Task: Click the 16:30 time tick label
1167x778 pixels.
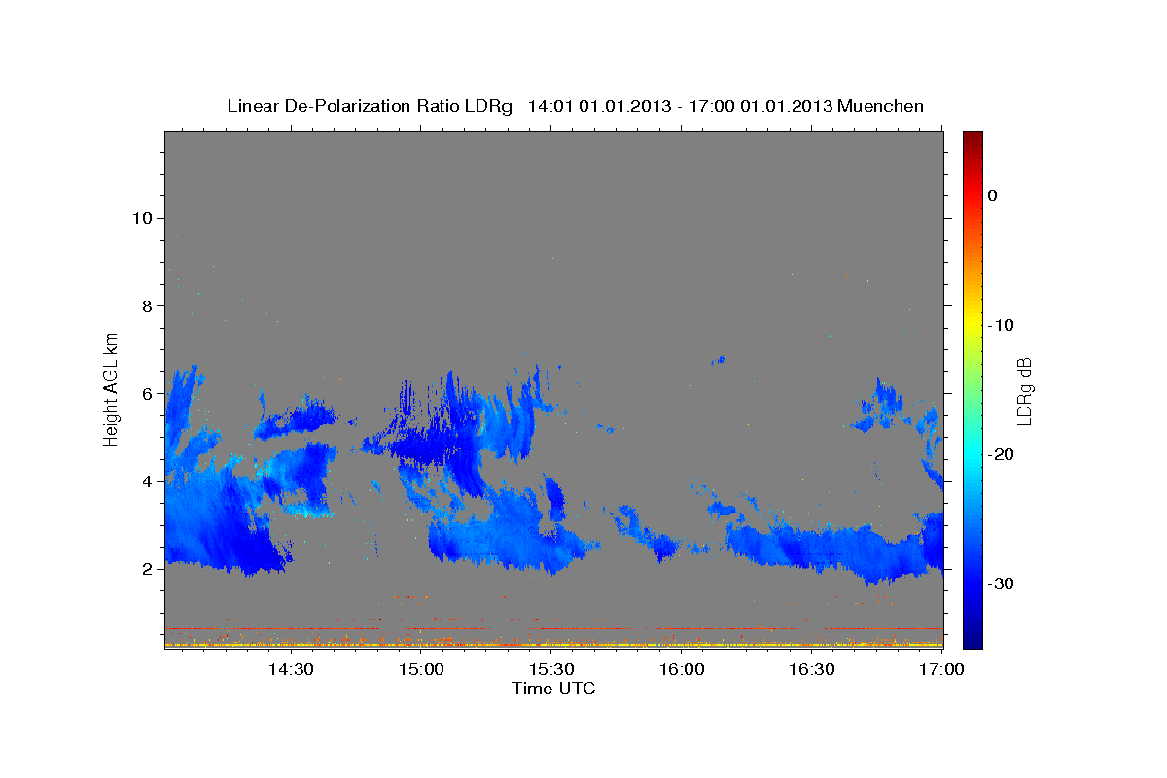Action: [x=812, y=669]
